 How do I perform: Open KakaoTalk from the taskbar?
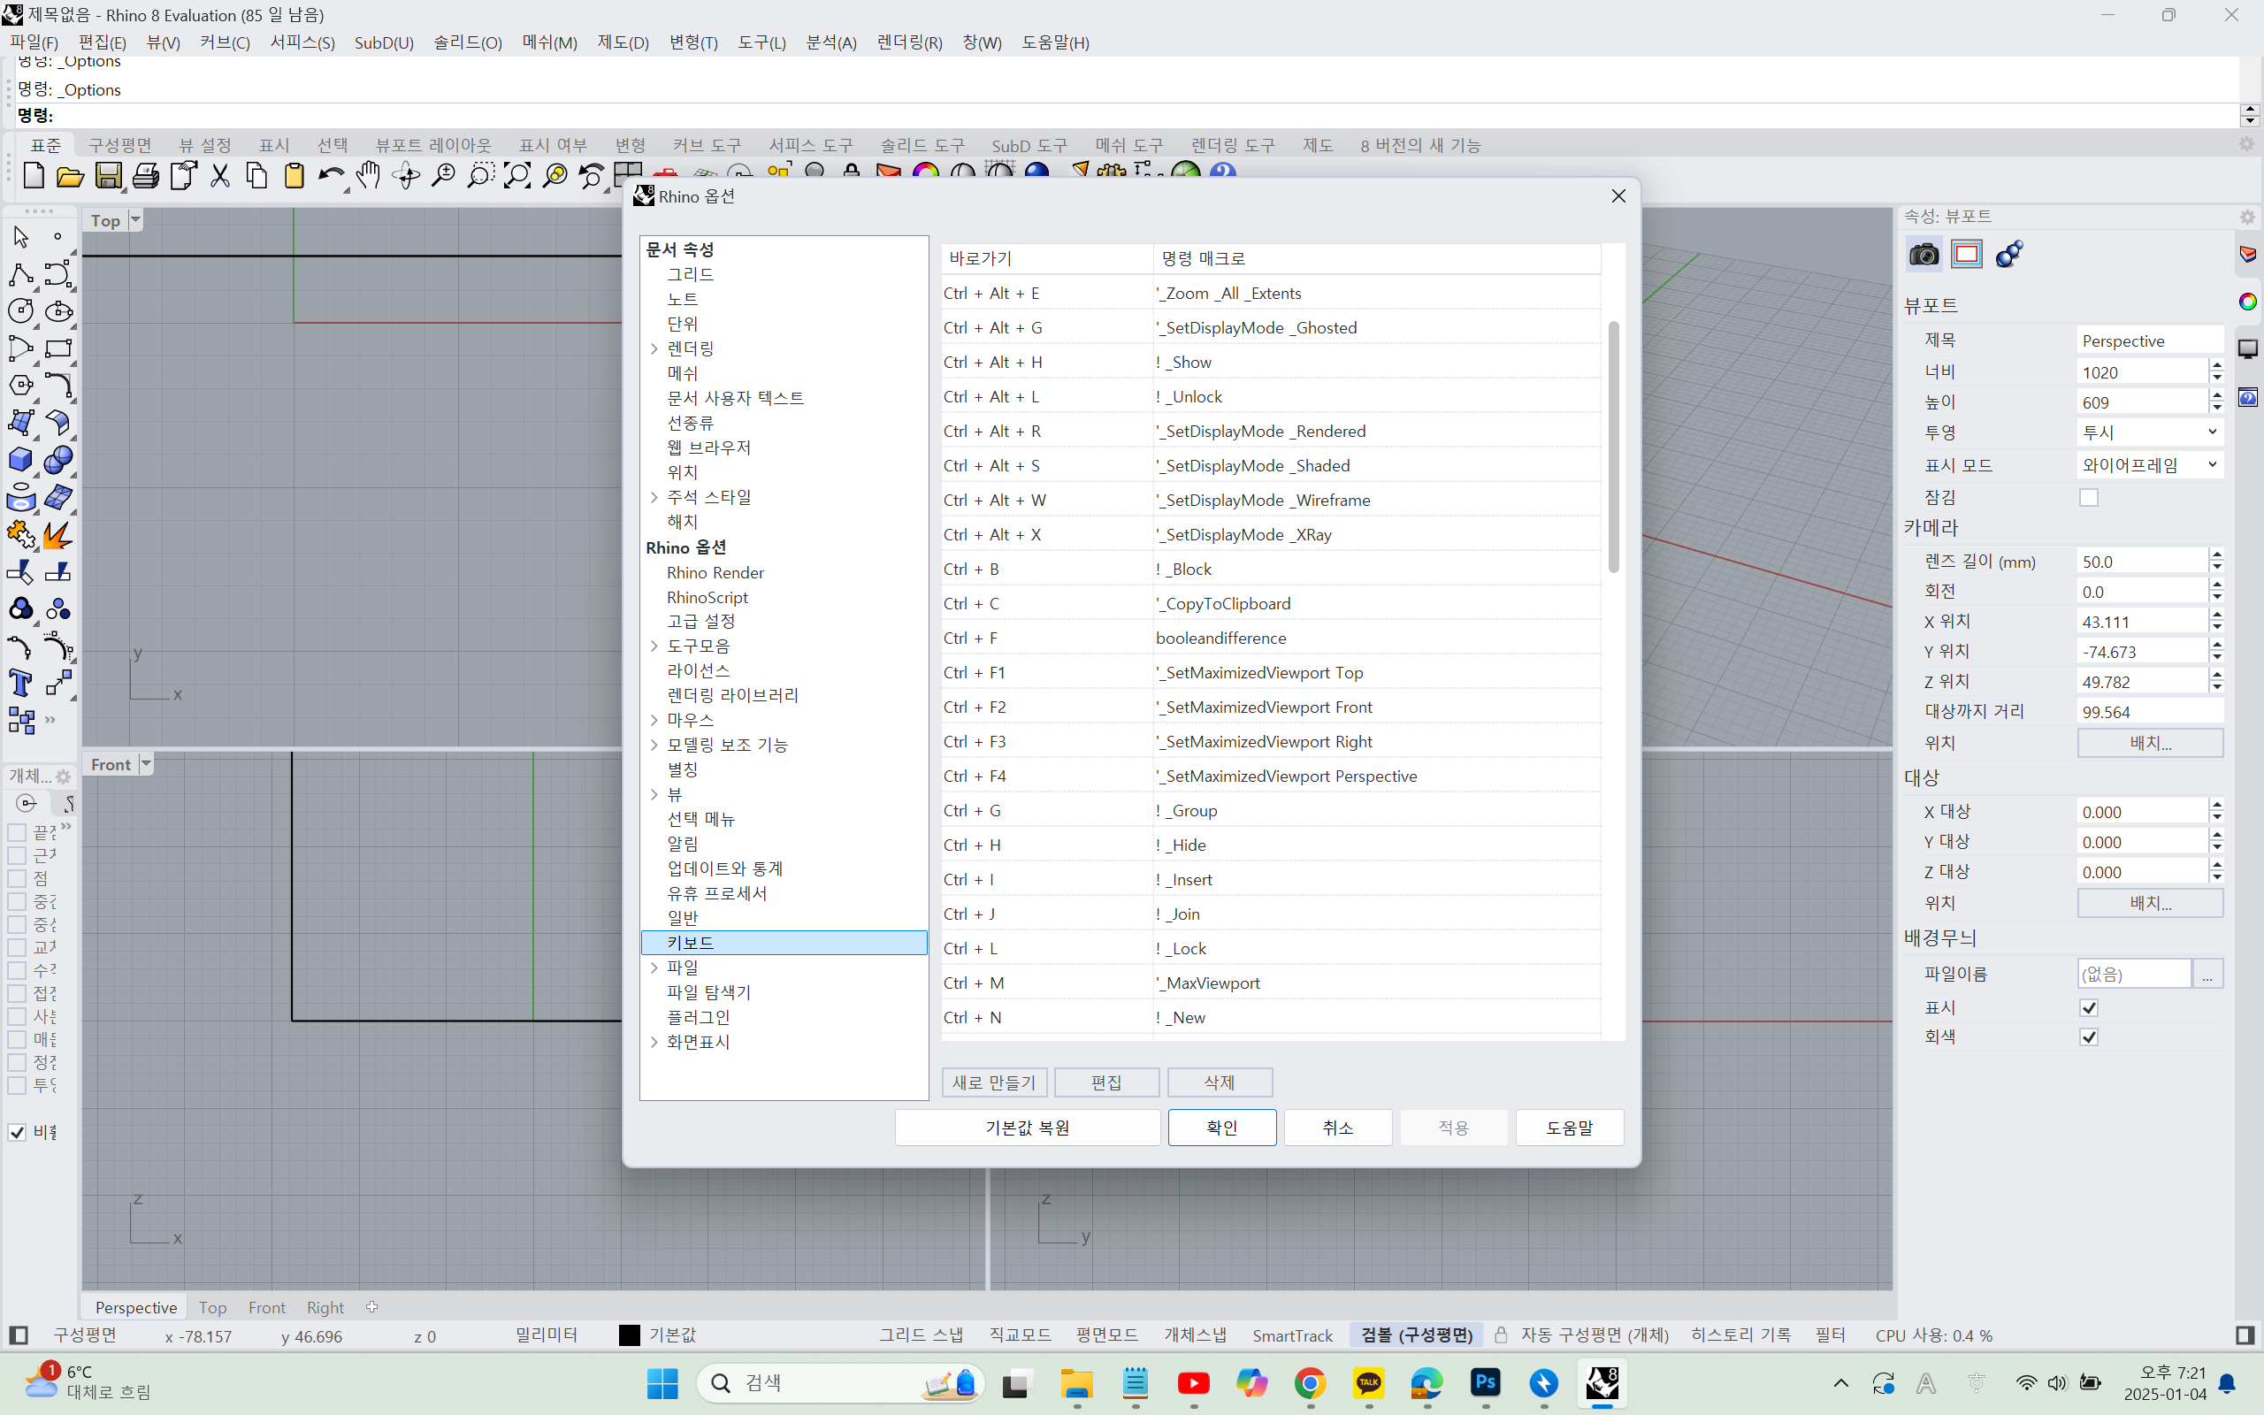click(1369, 1382)
